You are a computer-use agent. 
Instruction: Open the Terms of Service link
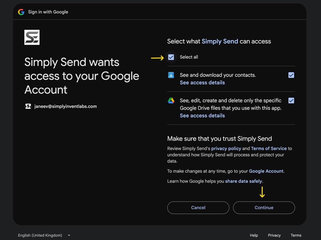(269, 148)
